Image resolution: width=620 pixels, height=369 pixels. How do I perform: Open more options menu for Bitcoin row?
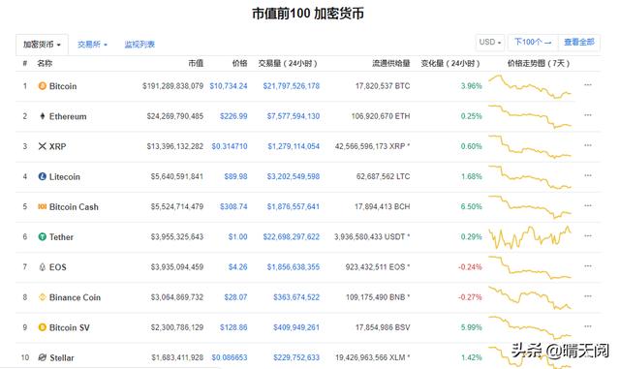coord(588,84)
